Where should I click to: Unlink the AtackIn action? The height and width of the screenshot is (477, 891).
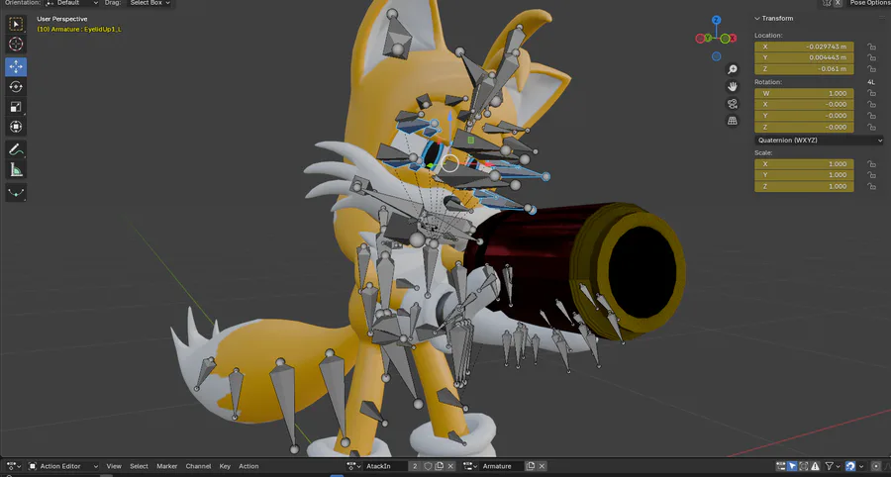click(450, 466)
